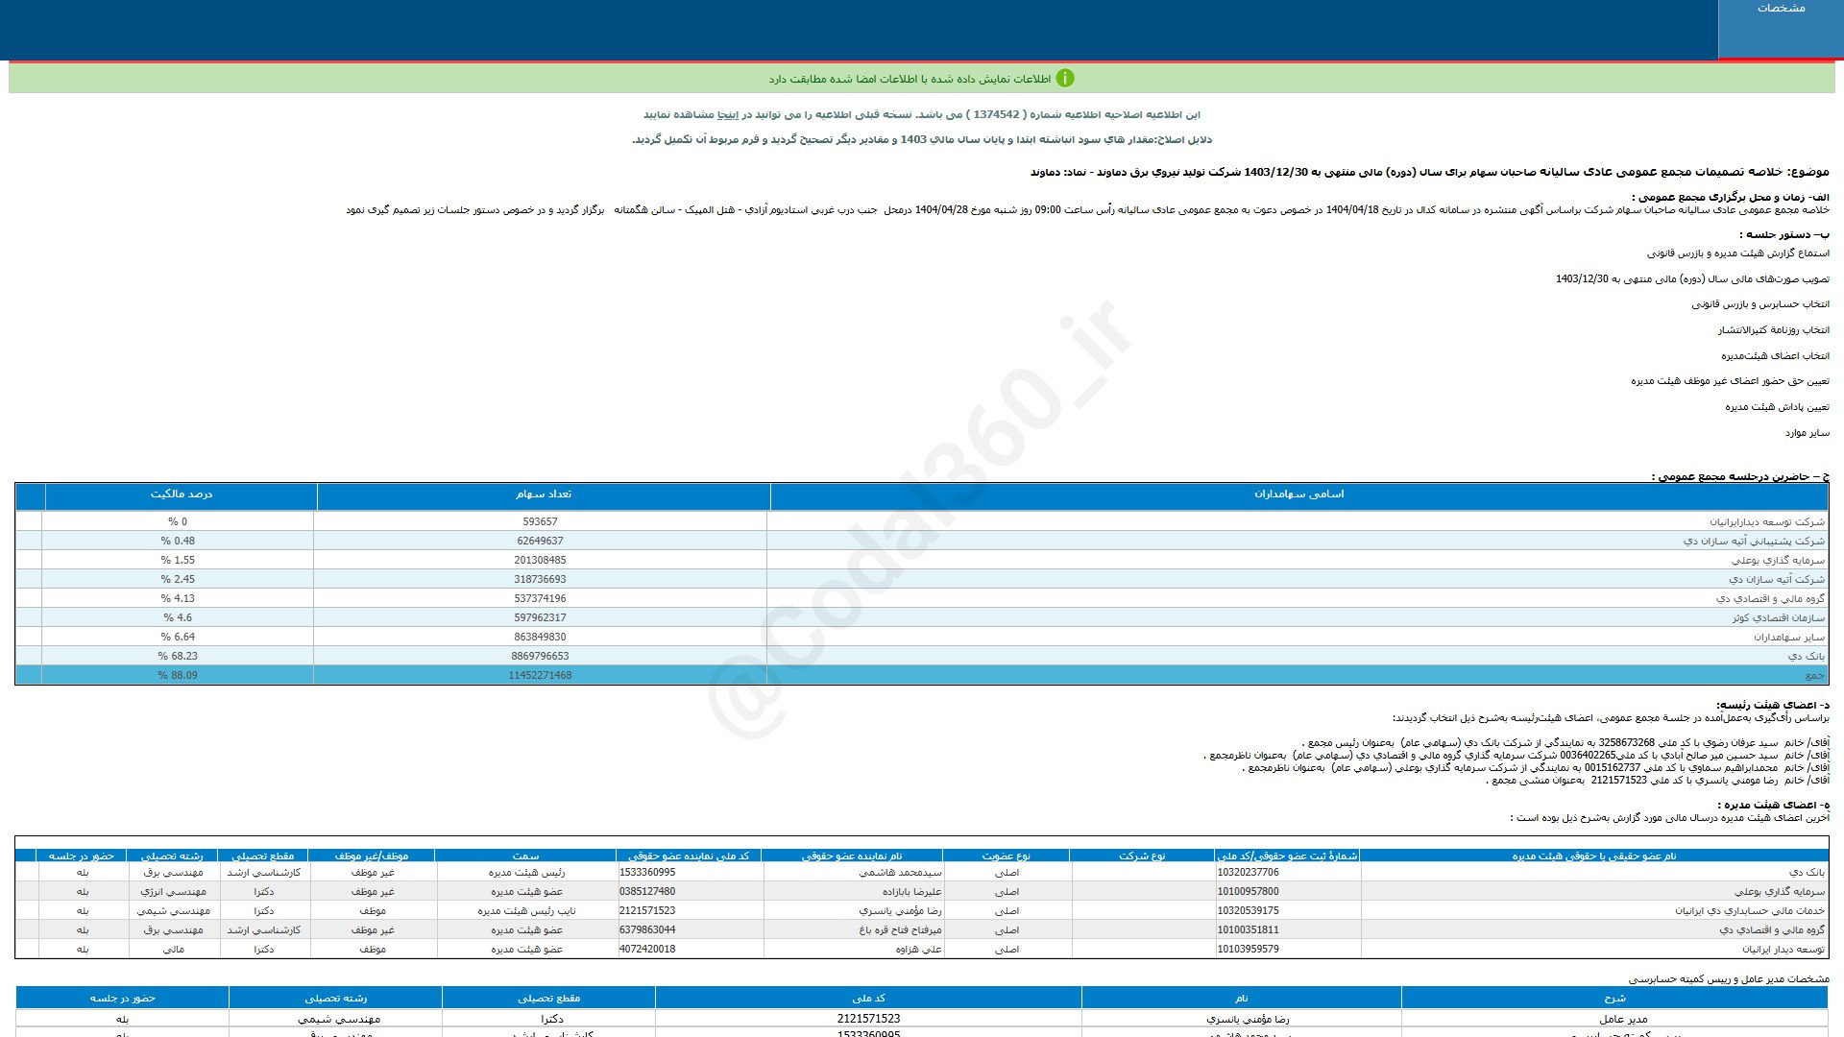Select the representative name میرفتاح فتاح قره باغ

click(x=900, y=930)
